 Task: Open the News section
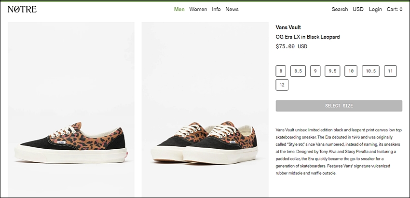(x=232, y=9)
